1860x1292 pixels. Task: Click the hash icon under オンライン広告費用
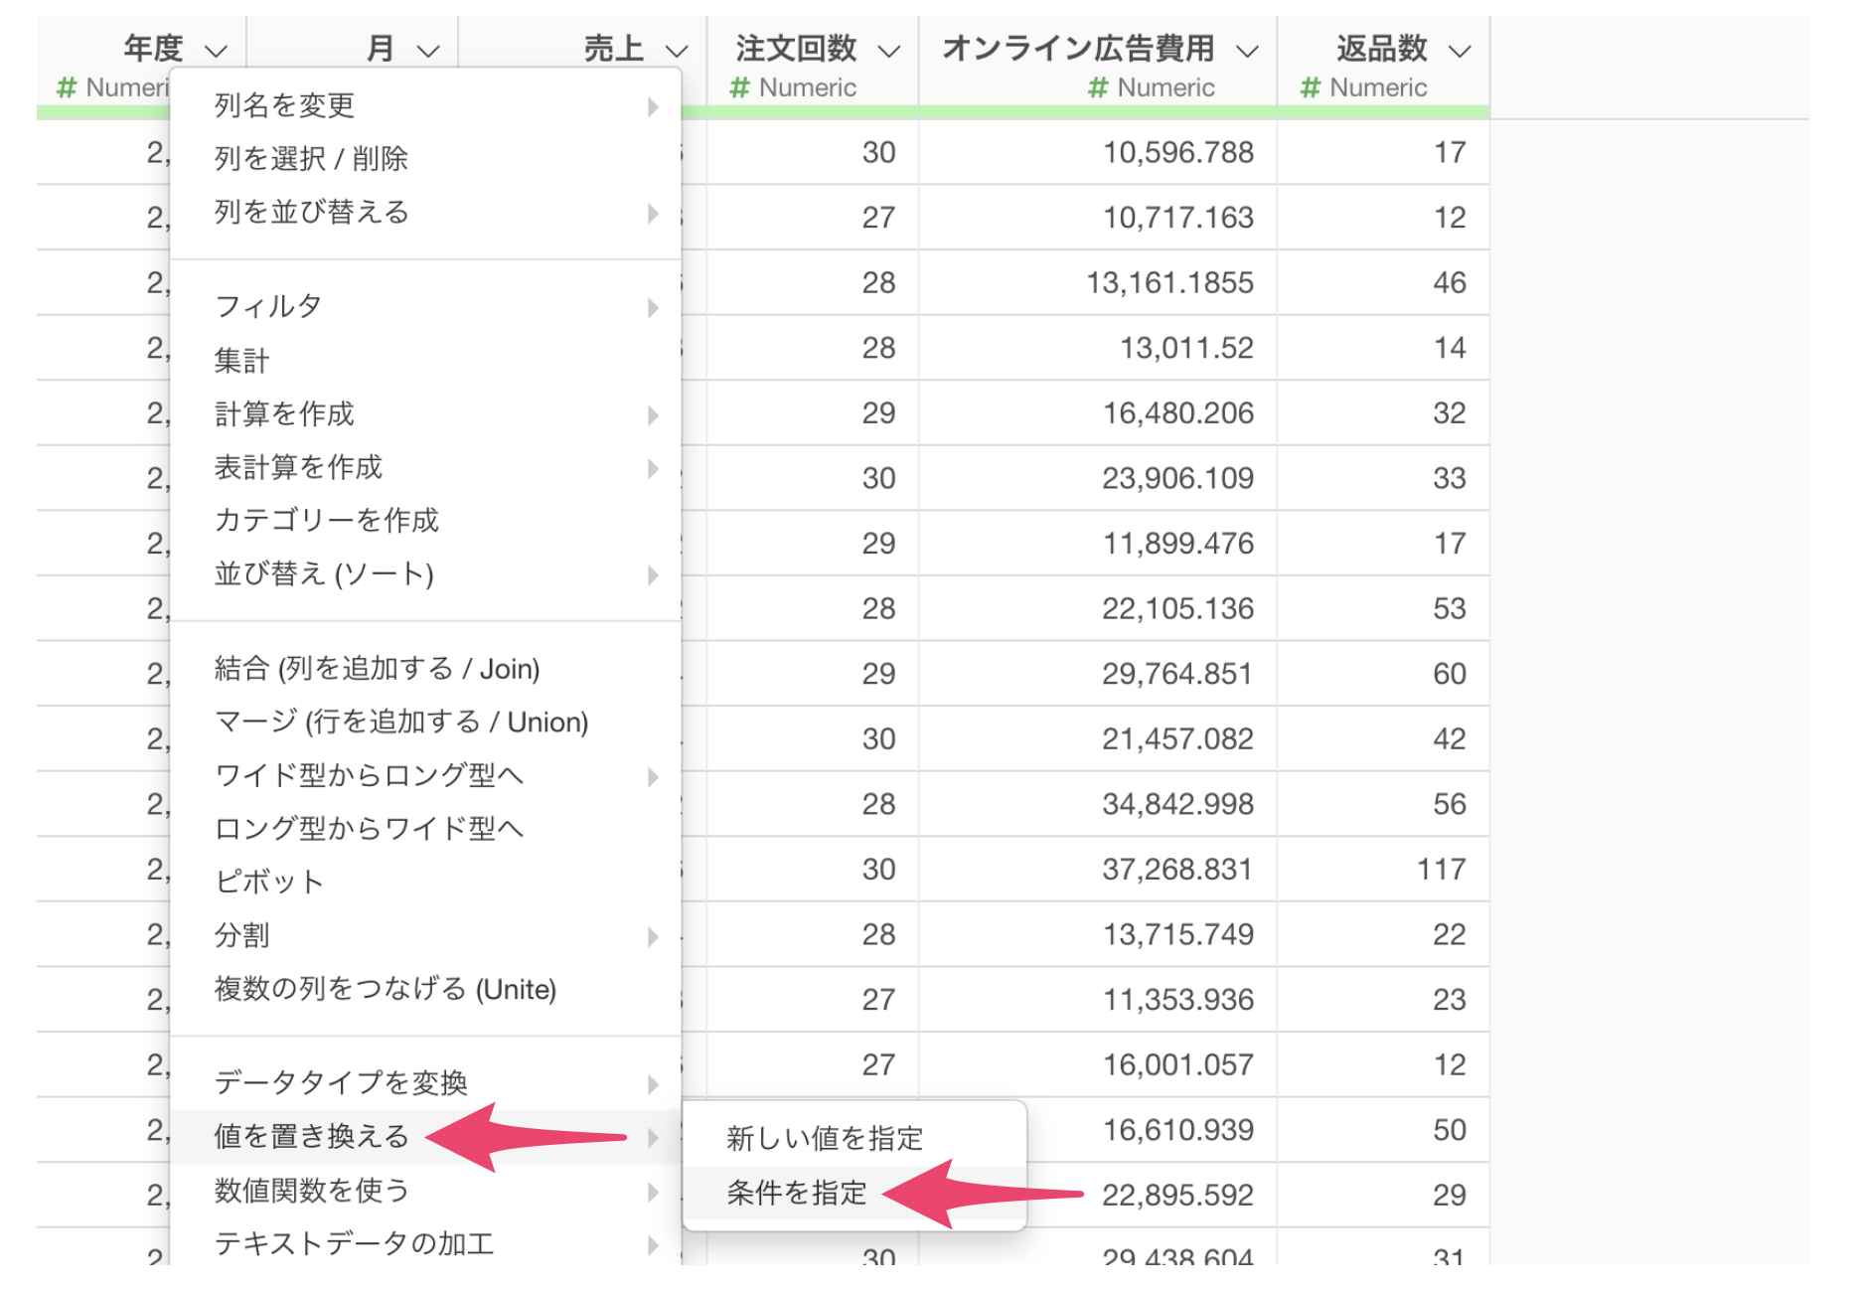[1097, 88]
